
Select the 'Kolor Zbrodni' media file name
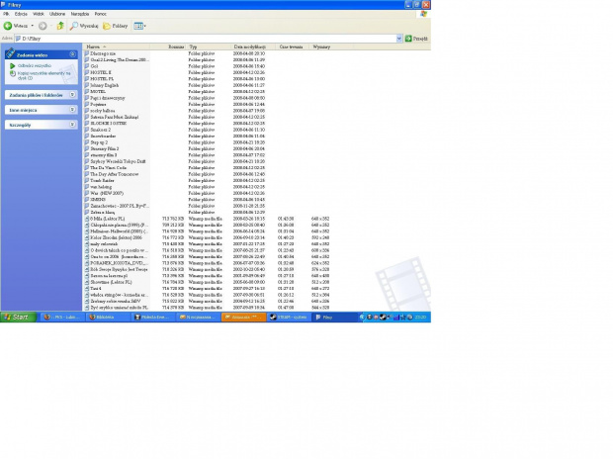click(116, 237)
